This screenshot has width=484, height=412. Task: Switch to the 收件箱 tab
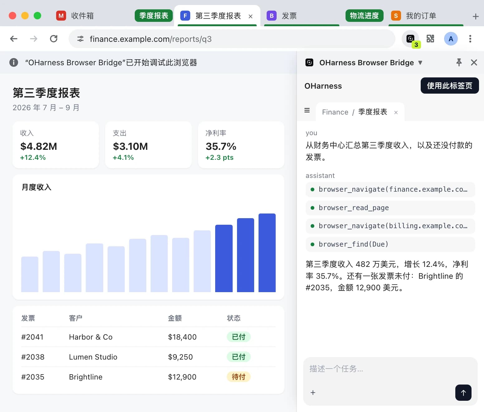(x=82, y=16)
